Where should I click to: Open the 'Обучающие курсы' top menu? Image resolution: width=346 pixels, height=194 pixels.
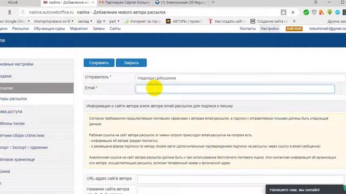coord(49,29)
